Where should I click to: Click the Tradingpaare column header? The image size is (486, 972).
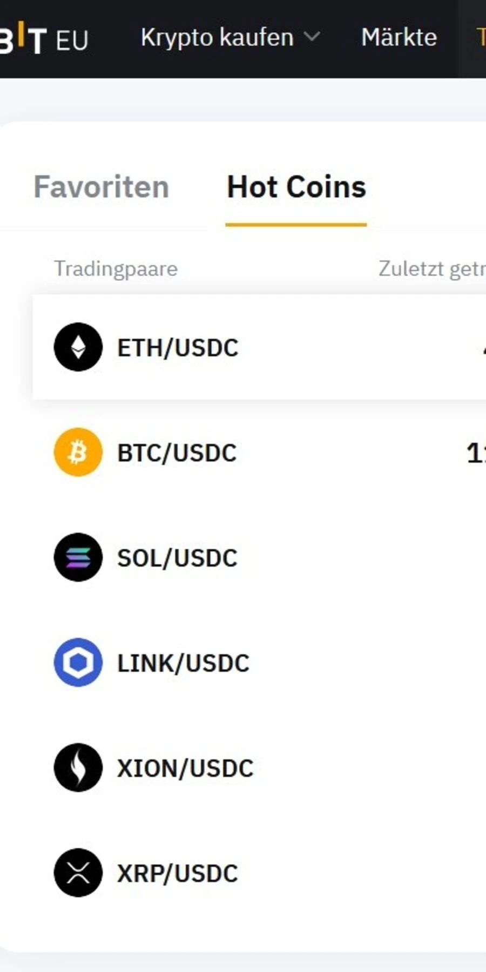pyautogui.click(x=116, y=268)
